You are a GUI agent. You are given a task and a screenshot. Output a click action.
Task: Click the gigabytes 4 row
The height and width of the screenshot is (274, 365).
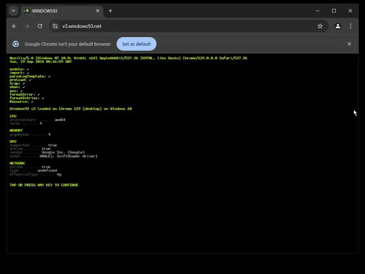[x=30, y=135]
